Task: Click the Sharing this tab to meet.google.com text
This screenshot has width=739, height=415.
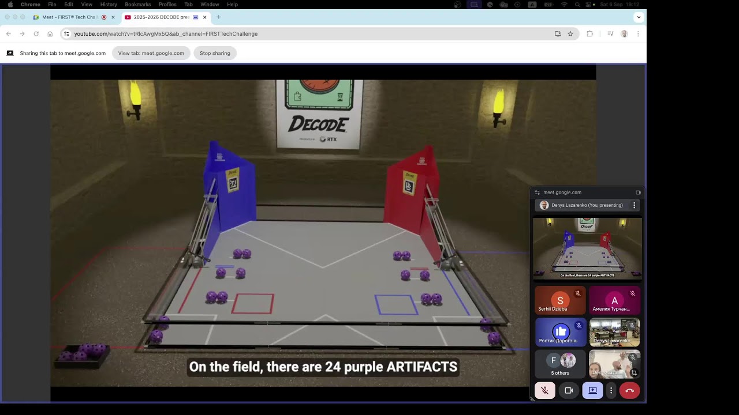Action: point(63,53)
